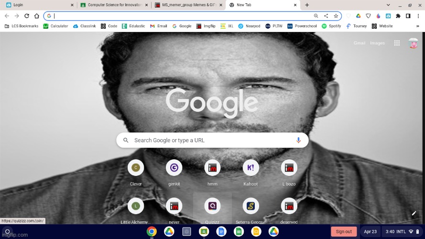Open the LCS Bookmarks folder

click(22, 26)
